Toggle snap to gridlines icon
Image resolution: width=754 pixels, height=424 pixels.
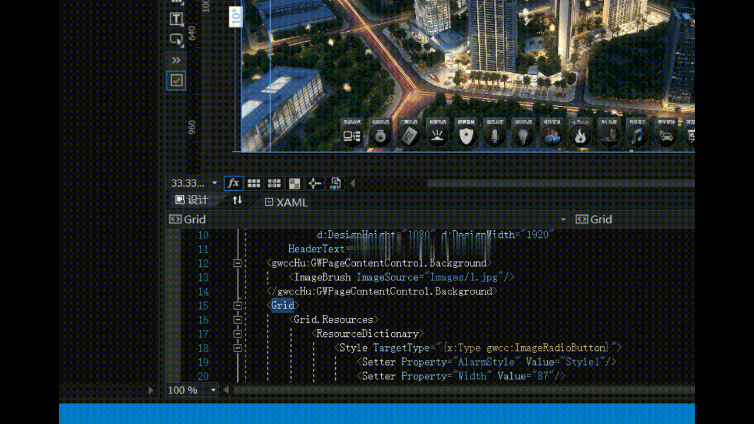pos(274,183)
